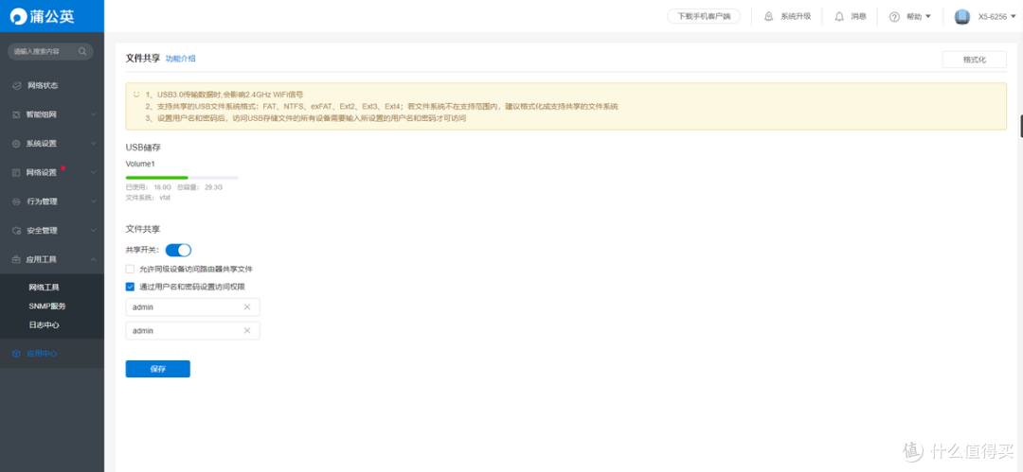Click the 应用工具 briefcase icon
This screenshot has width=1023, height=472.
(x=17, y=259)
